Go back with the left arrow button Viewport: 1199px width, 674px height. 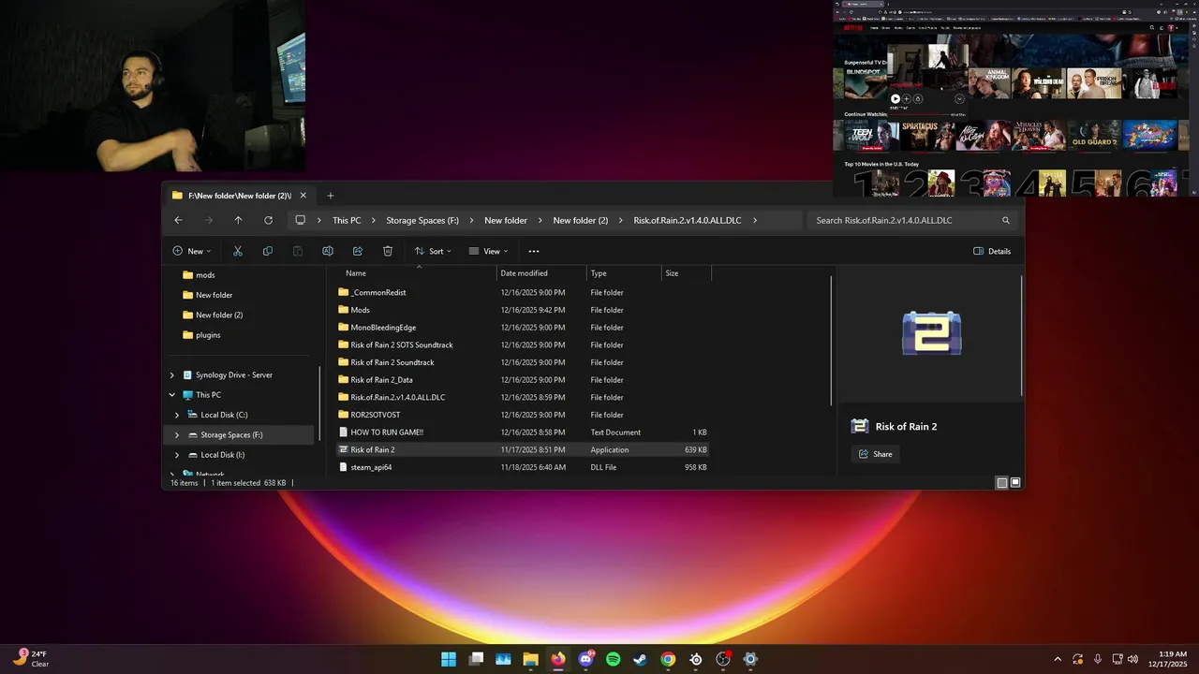178,220
